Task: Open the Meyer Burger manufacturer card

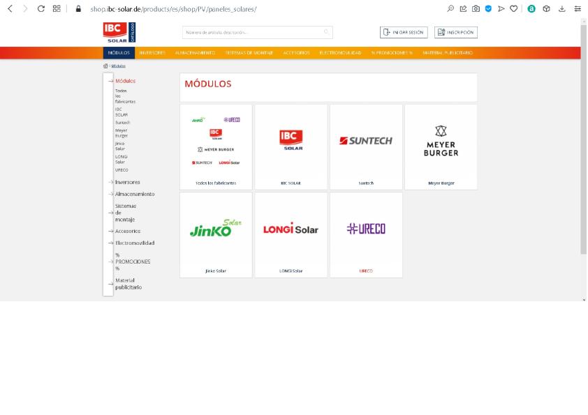Action: pyautogui.click(x=441, y=147)
